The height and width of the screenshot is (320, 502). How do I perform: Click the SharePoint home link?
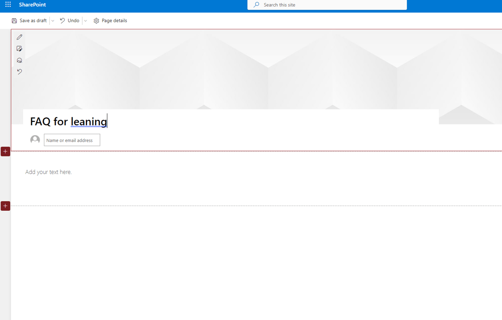[32, 4]
